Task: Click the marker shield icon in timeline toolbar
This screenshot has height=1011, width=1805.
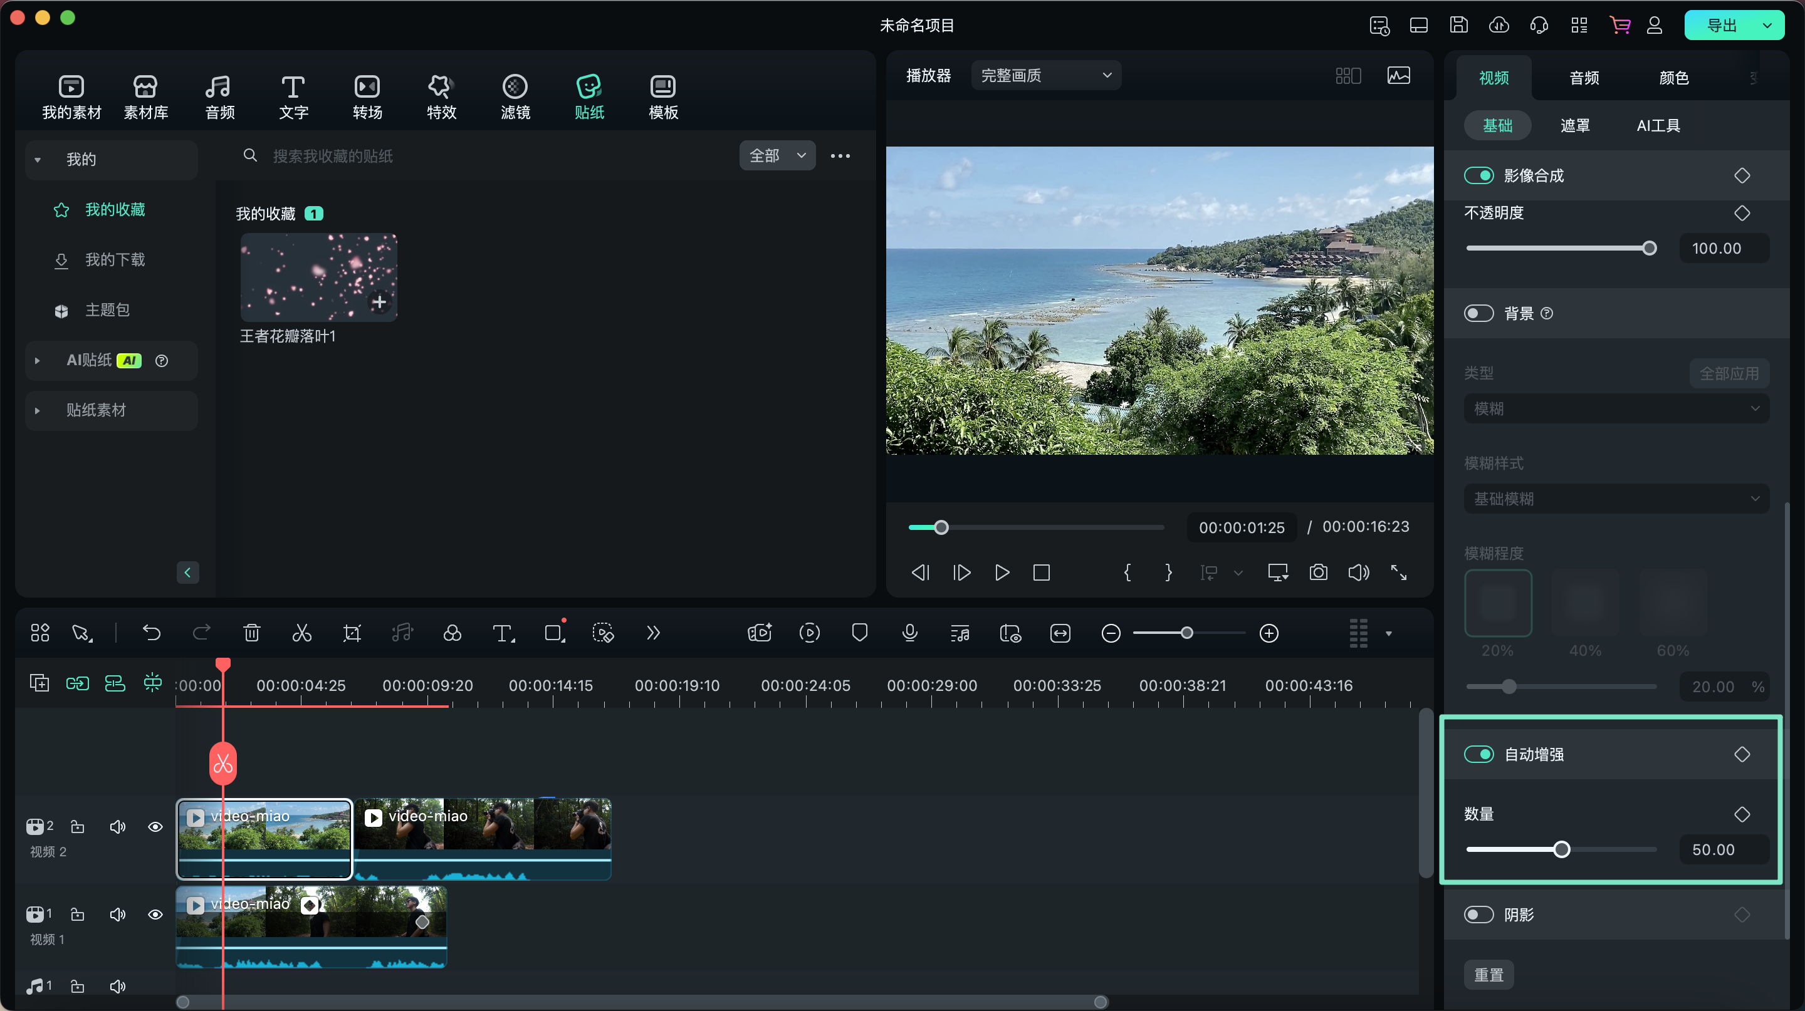Action: click(860, 634)
